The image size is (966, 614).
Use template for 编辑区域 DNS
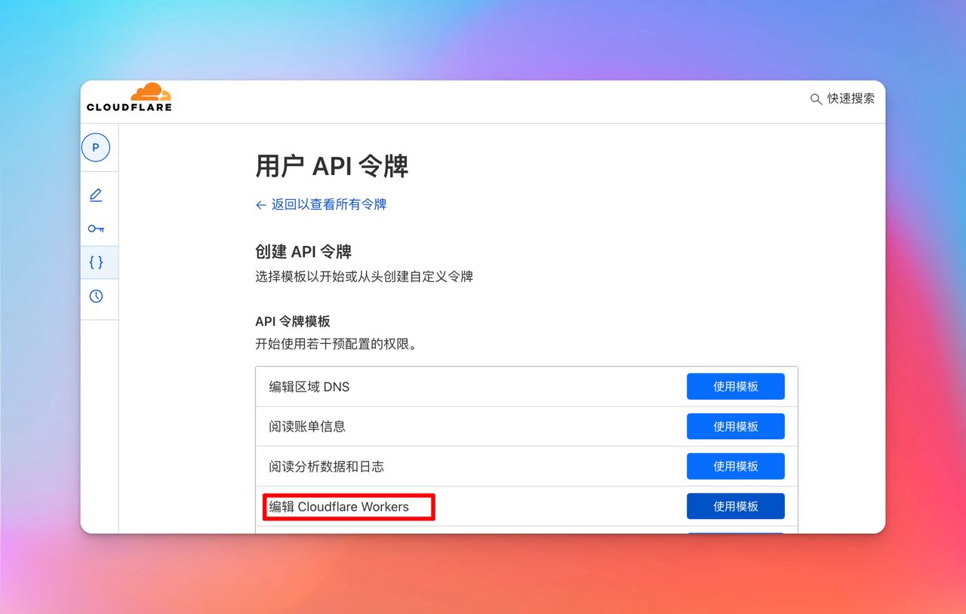[736, 386]
